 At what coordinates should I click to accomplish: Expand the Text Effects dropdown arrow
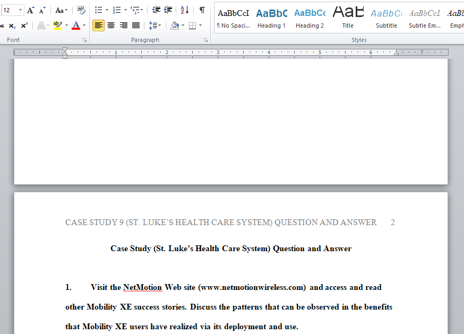tap(48, 26)
